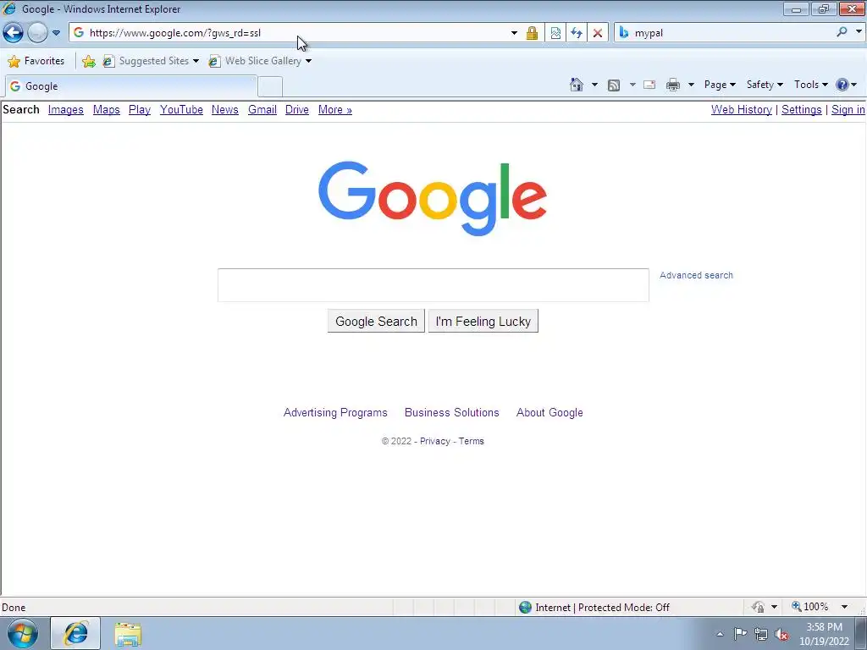Open Windows Explorer from taskbar

[128, 634]
